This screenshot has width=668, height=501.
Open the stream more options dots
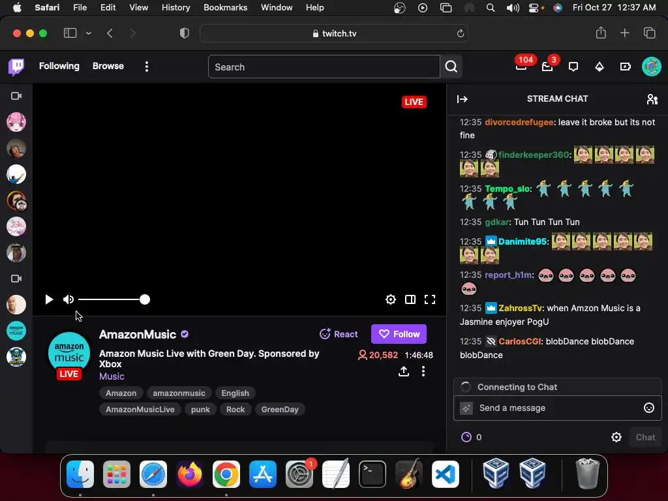[423, 371]
